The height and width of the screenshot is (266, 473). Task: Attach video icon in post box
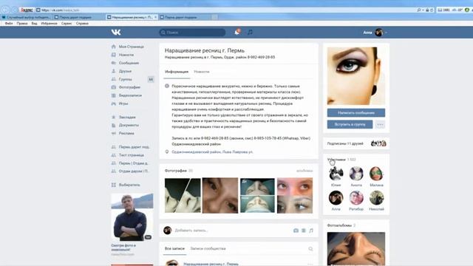click(304, 231)
